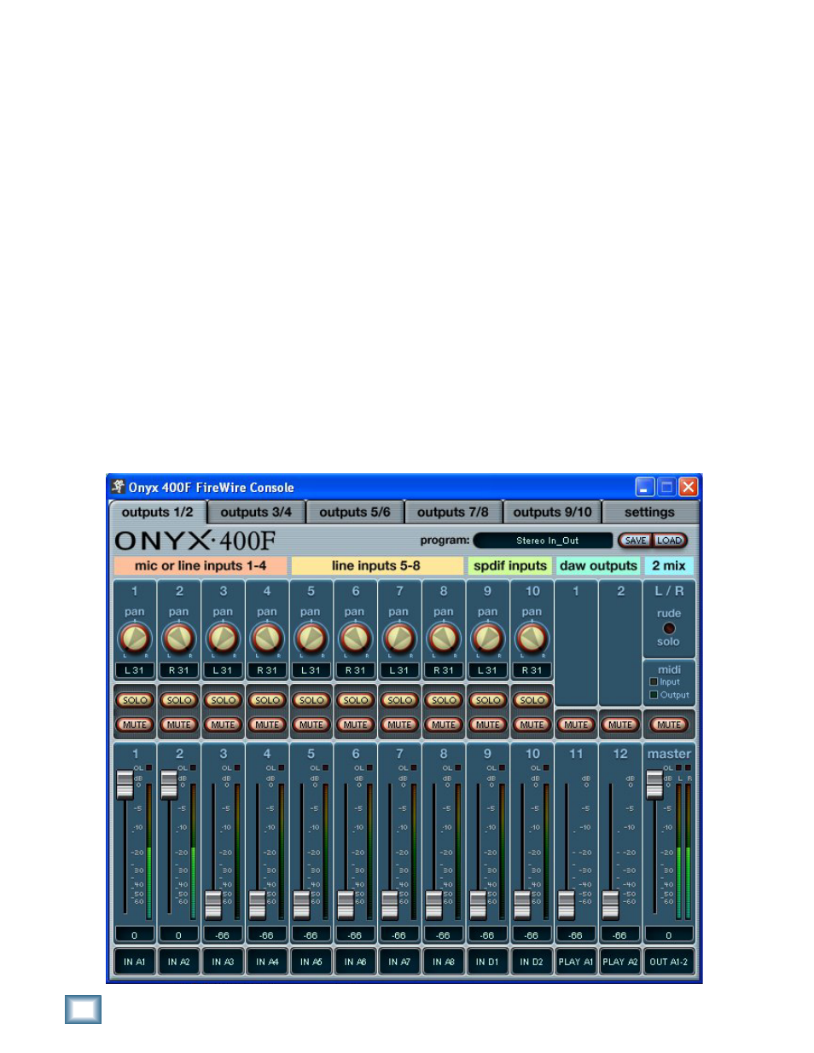Mute channel 10

click(532, 725)
